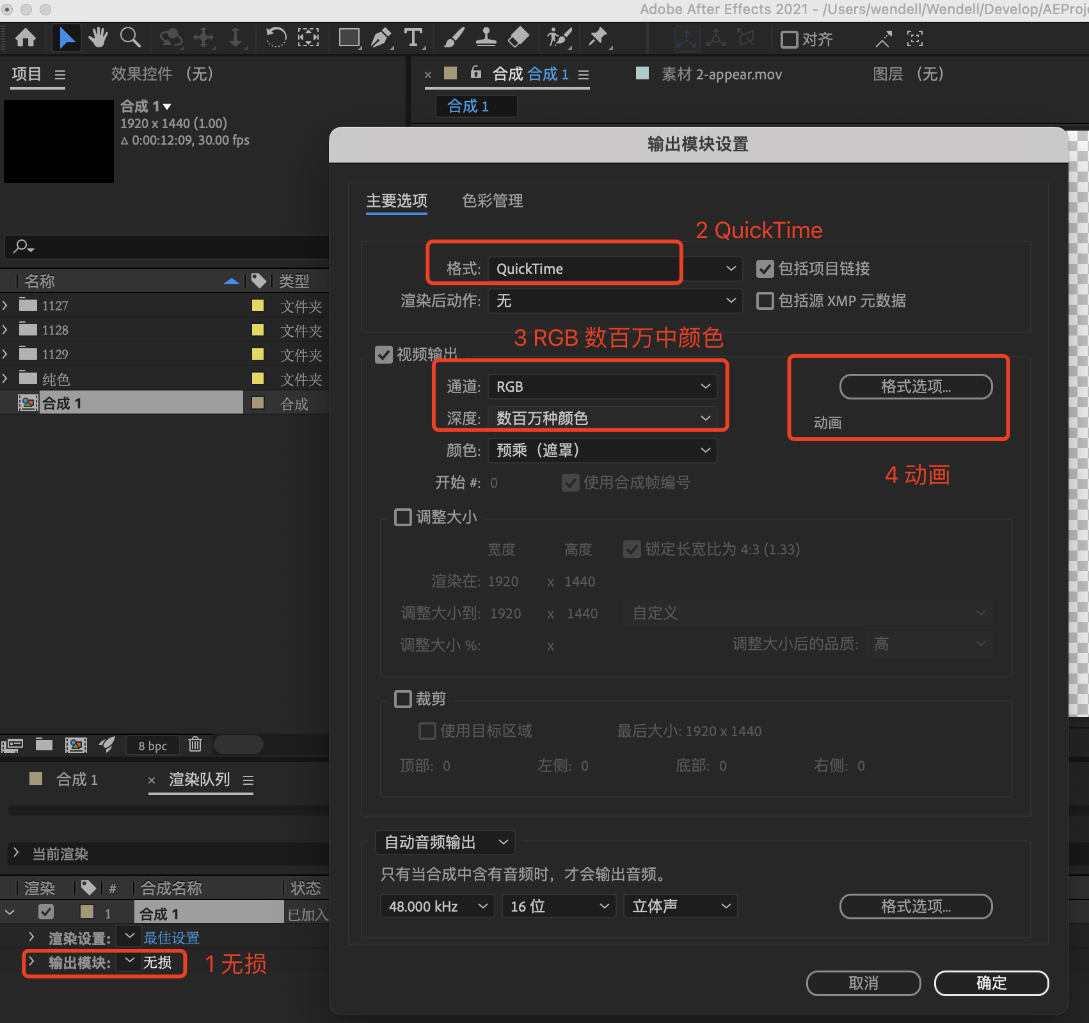Choose the Rotation tool

tap(276, 38)
